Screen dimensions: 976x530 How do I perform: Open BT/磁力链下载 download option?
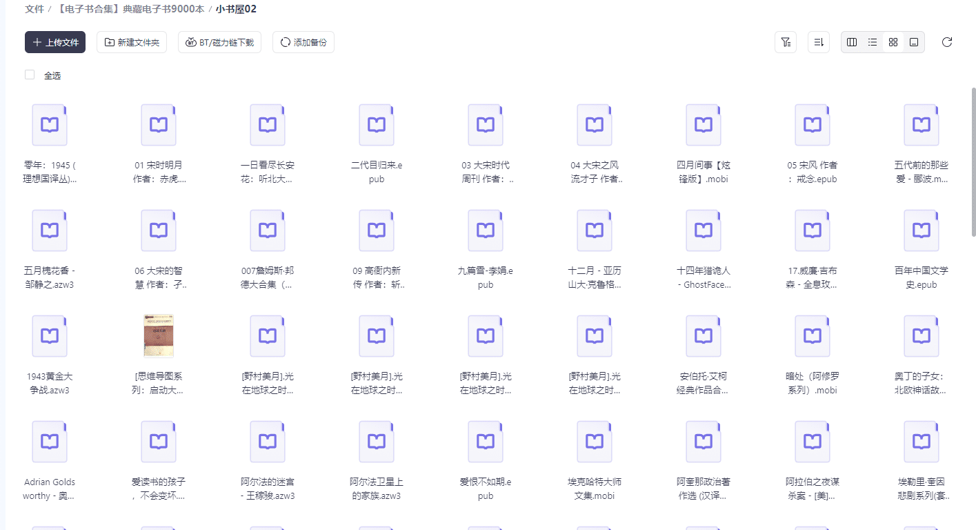point(219,42)
